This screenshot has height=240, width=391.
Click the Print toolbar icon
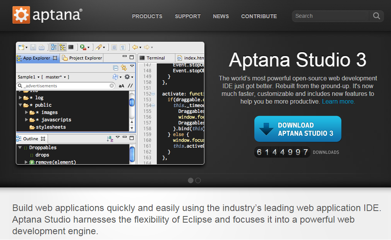[x=42, y=47]
